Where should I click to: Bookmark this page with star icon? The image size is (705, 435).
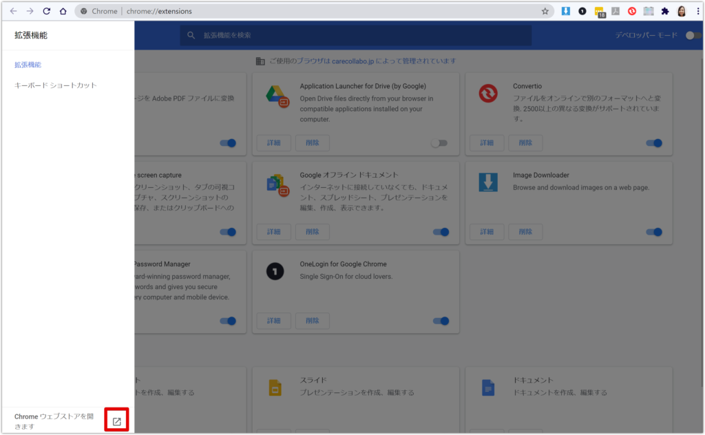[545, 11]
